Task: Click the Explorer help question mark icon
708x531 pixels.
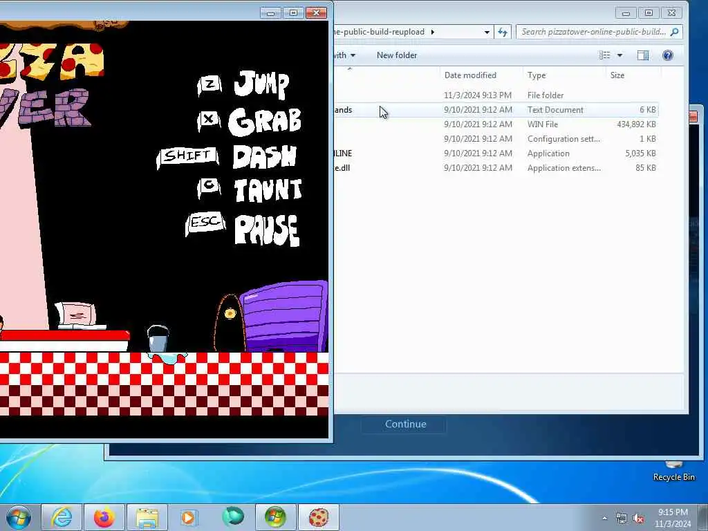Action: (x=667, y=55)
